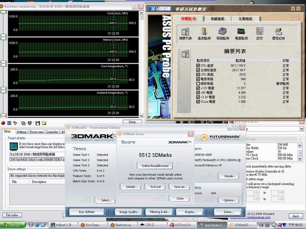This screenshot has height=229, width=306.
Task: Open 設定 settings icon in PC Probe
Action: [x=260, y=34]
